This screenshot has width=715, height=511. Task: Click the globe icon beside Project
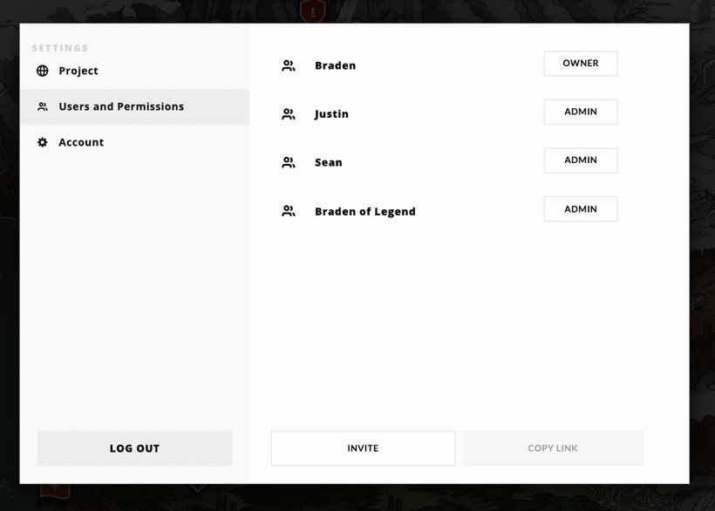click(43, 71)
